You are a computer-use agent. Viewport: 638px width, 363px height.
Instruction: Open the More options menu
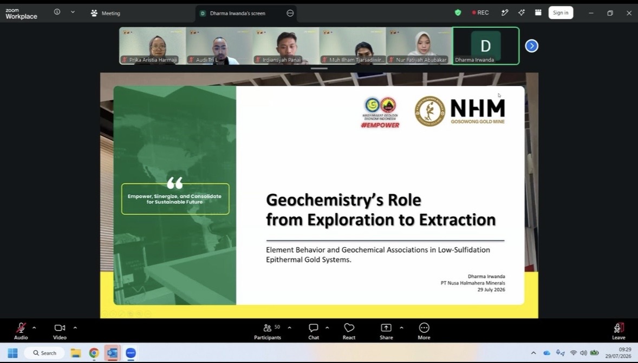(x=424, y=331)
